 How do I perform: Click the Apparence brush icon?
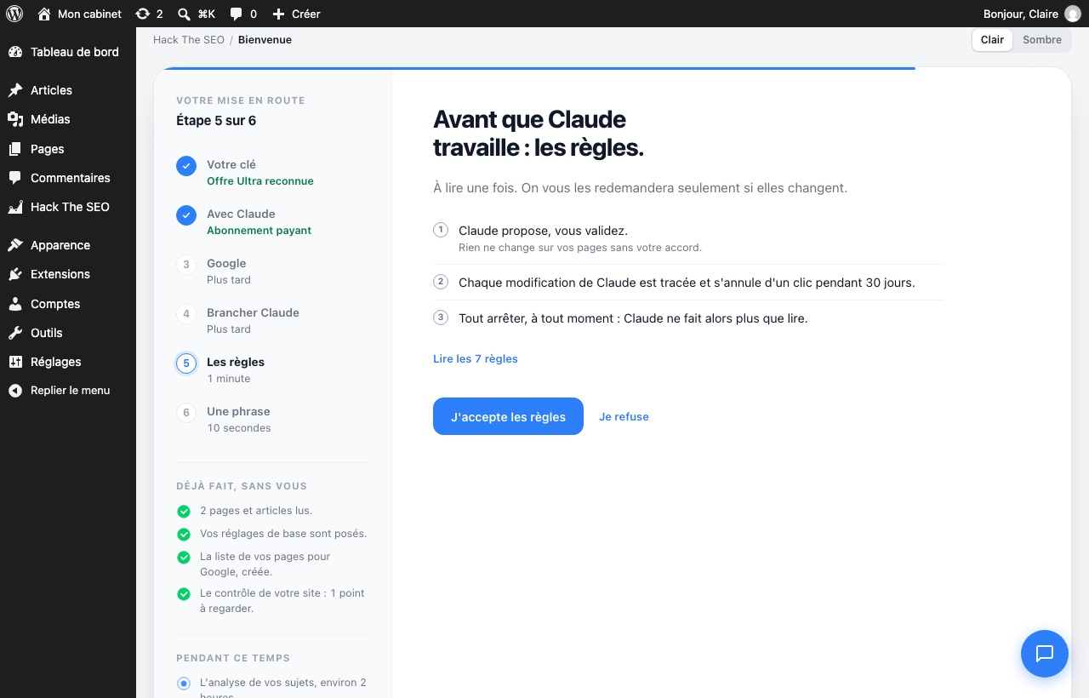point(15,245)
